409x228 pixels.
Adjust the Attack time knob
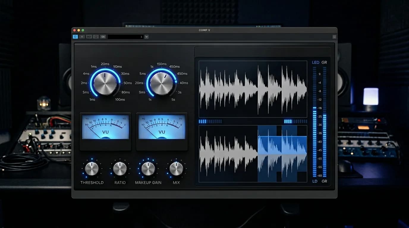click(x=105, y=83)
